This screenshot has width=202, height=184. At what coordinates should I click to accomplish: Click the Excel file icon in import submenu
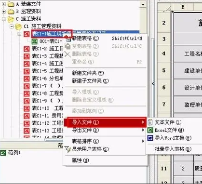[x=150, y=130]
